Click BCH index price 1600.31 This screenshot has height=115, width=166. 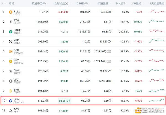64,51
